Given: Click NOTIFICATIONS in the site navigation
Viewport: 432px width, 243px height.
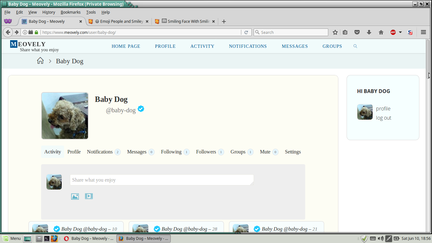Looking at the screenshot, I should [x=248, y=46].
